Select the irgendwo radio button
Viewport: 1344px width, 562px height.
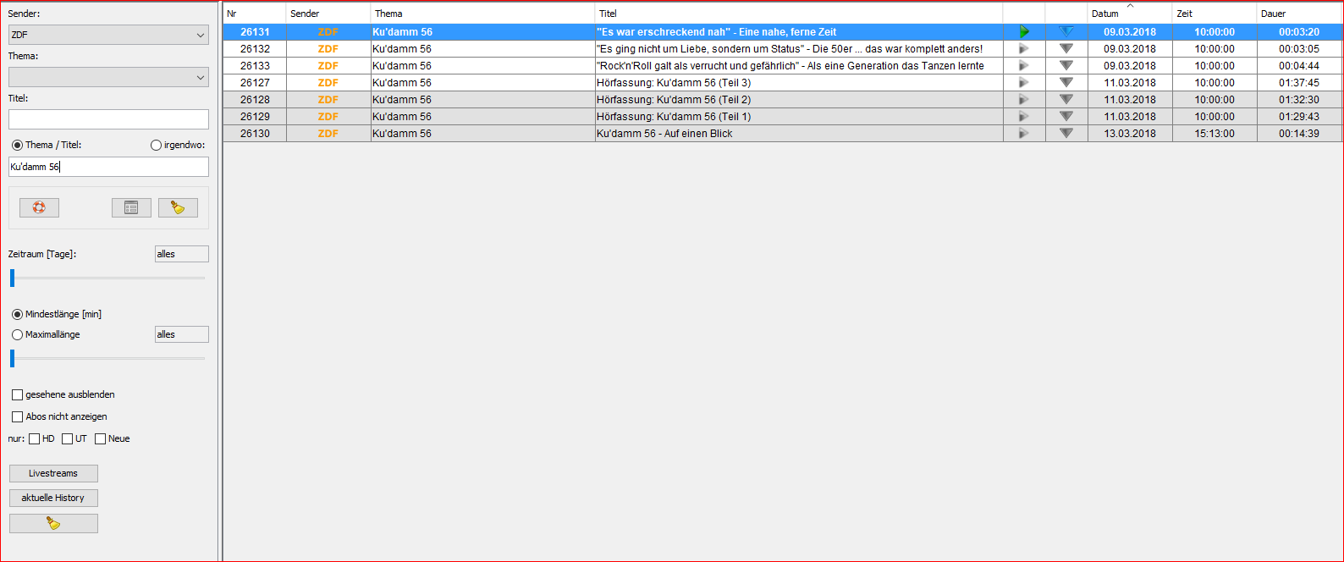click(x=156, y=146)
